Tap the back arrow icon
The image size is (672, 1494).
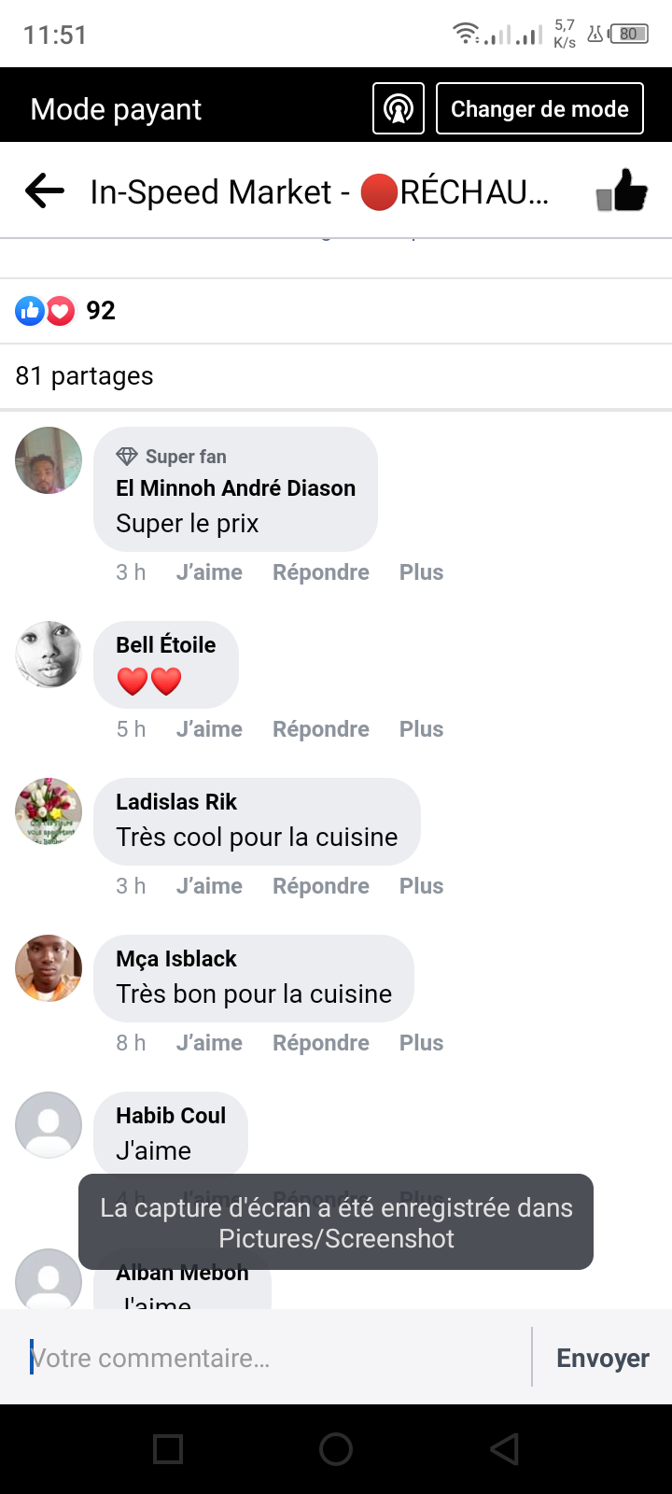(45, 192)
